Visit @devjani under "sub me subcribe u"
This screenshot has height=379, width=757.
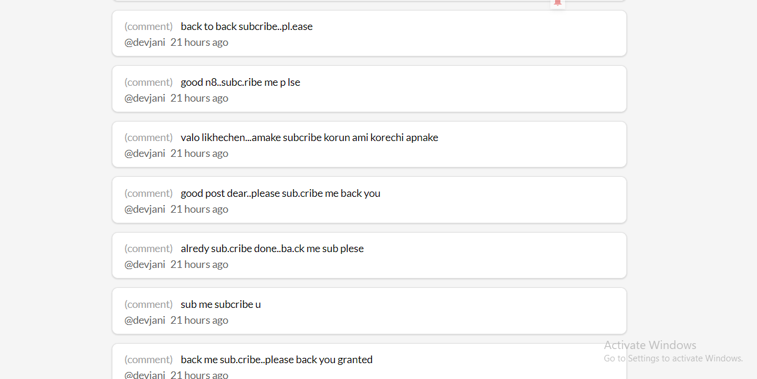[145, 320]
